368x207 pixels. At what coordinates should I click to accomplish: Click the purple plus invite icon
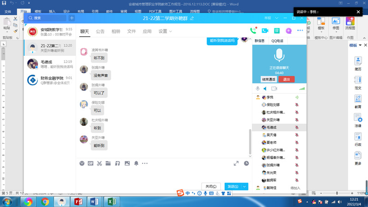tap(288, 30)
